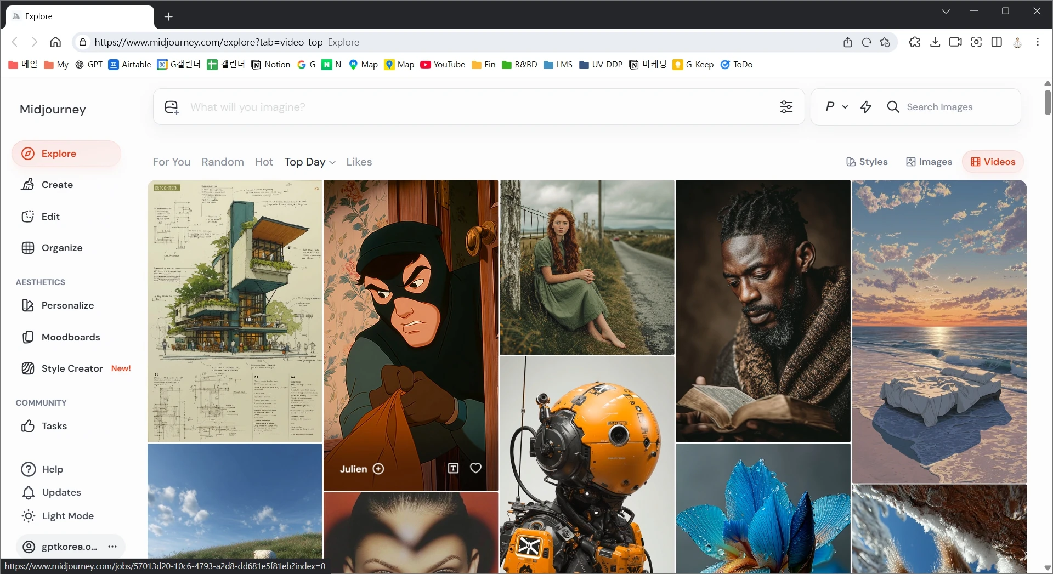Open the Airtable bookmark
The width and height of the screenshot is (1053, 574).
pyautogui.click(x=129, y=65)
